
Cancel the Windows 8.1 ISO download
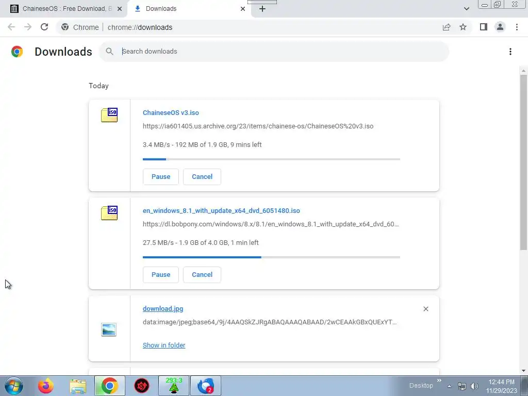click(x=202, y=275)
